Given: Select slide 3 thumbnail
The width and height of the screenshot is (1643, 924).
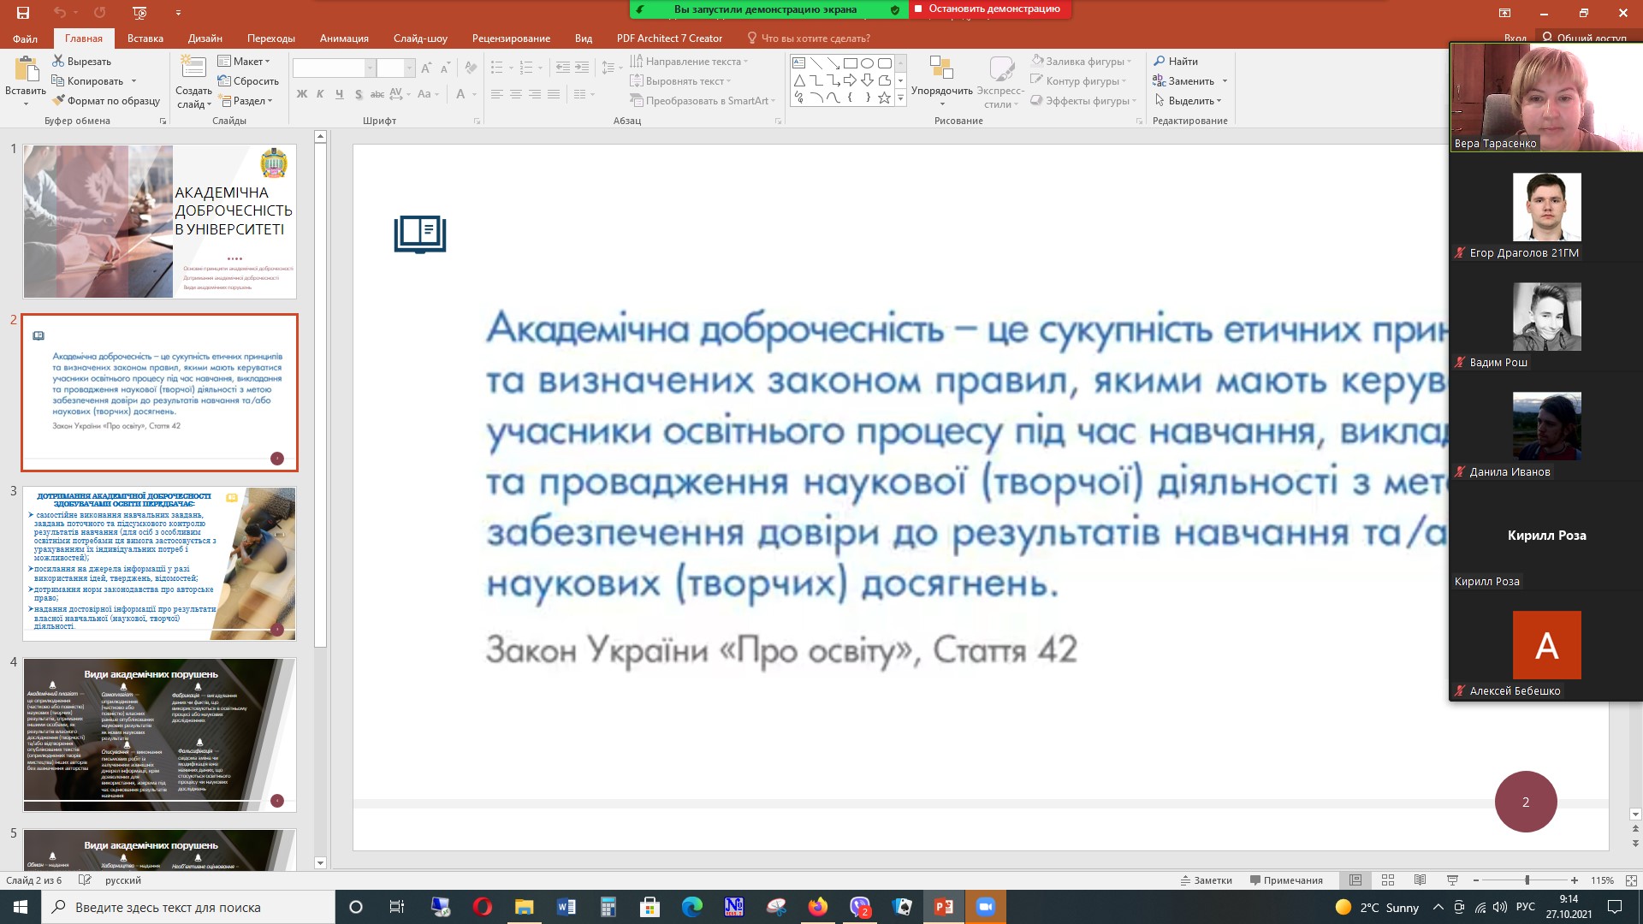Looking at the screenshot, I should pyautogui.click(x=159, y=564).
